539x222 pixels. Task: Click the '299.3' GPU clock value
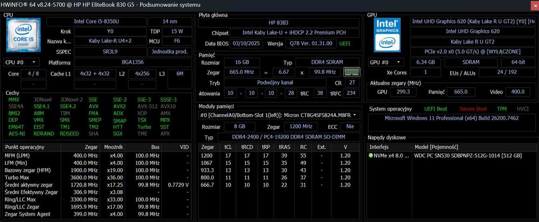pyautogui.click(x=404, y=92)
